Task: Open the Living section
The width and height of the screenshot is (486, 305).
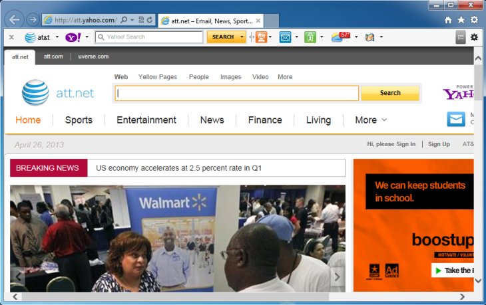Action: point(318,120)
